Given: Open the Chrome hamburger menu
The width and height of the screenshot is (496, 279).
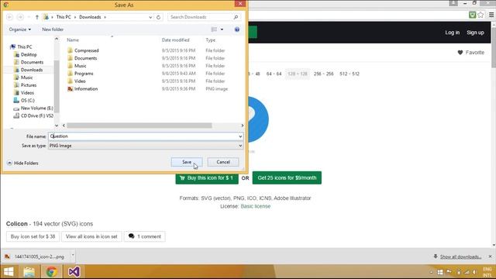Looking at the screenshot, I should coord(491,15).
